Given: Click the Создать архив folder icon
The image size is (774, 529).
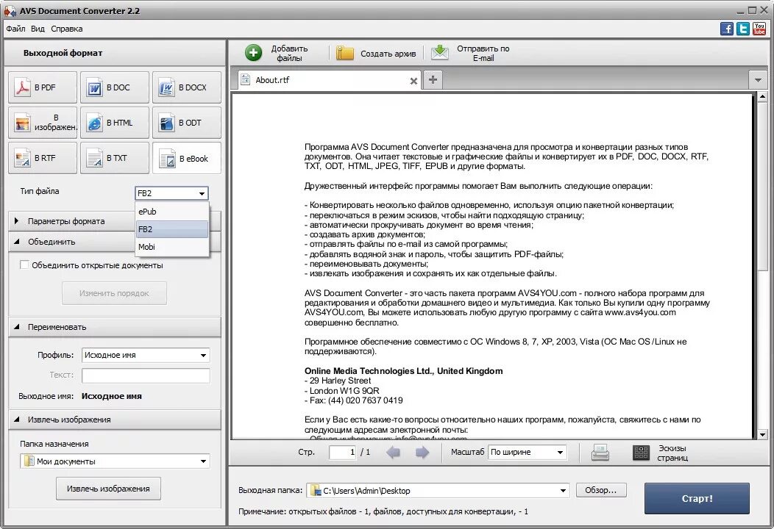Looking at the screenshot, I should [x=345, y=53].
